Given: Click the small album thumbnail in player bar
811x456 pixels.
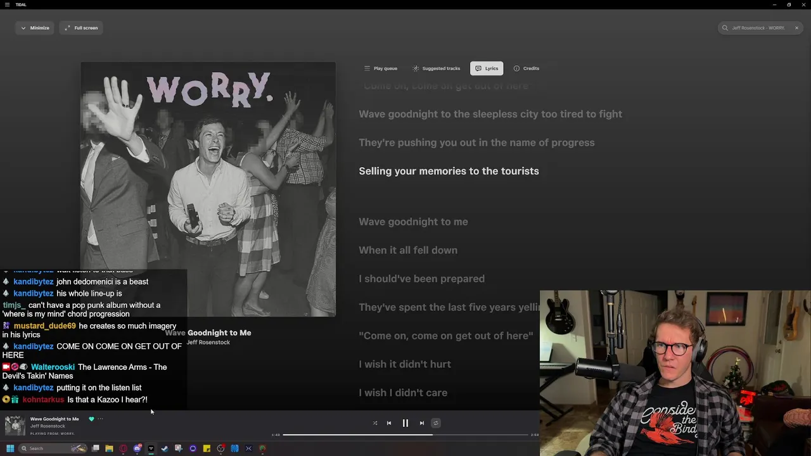Looking at the screenshot, I should [15, 426].
